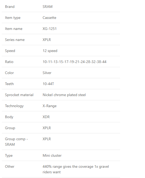Screen dimensions: 145x178
Task: Select the Cassette item type value
Action: tap(49, 18)
